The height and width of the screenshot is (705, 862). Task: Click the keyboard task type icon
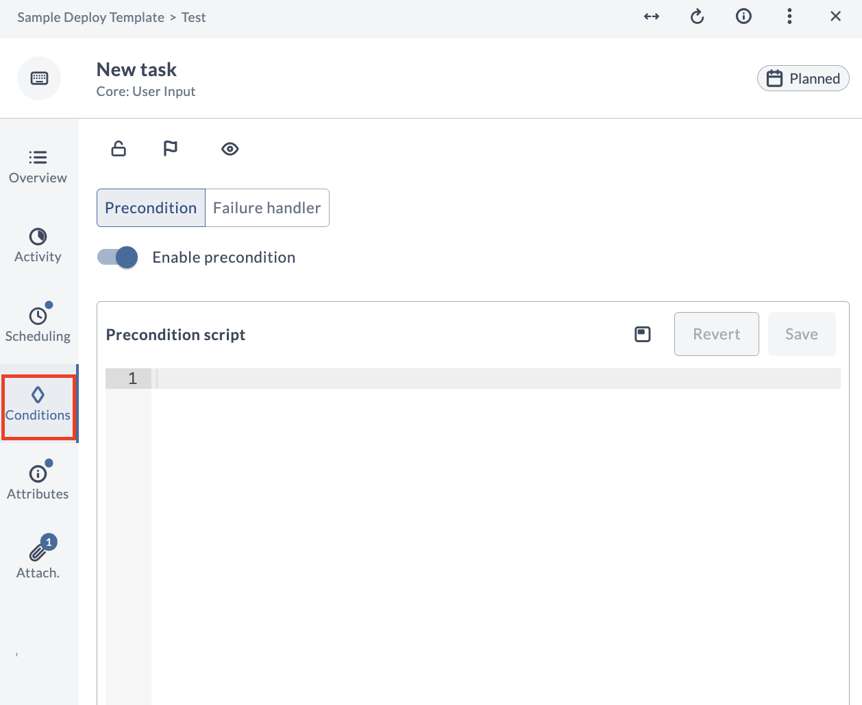pyautogui.click(x=39, y=78)
